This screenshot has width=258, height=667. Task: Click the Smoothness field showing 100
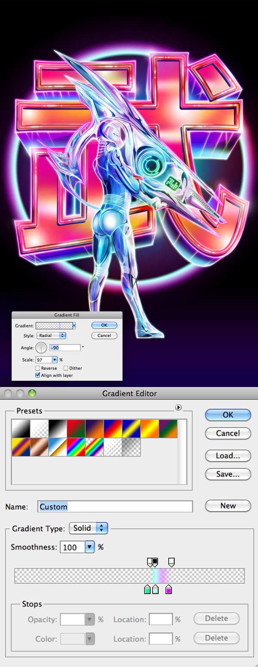coord(73,547)
